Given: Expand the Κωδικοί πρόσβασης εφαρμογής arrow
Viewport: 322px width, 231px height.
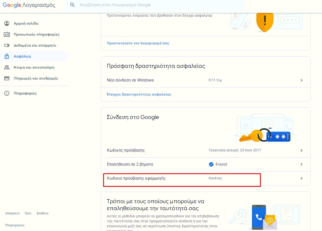Looking at the screenshot, I should (x=301, y=178).
